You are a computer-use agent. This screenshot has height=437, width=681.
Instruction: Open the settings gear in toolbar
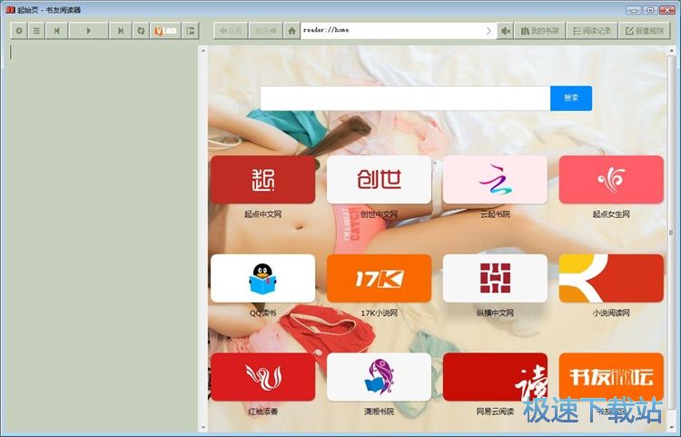[19, 31]
